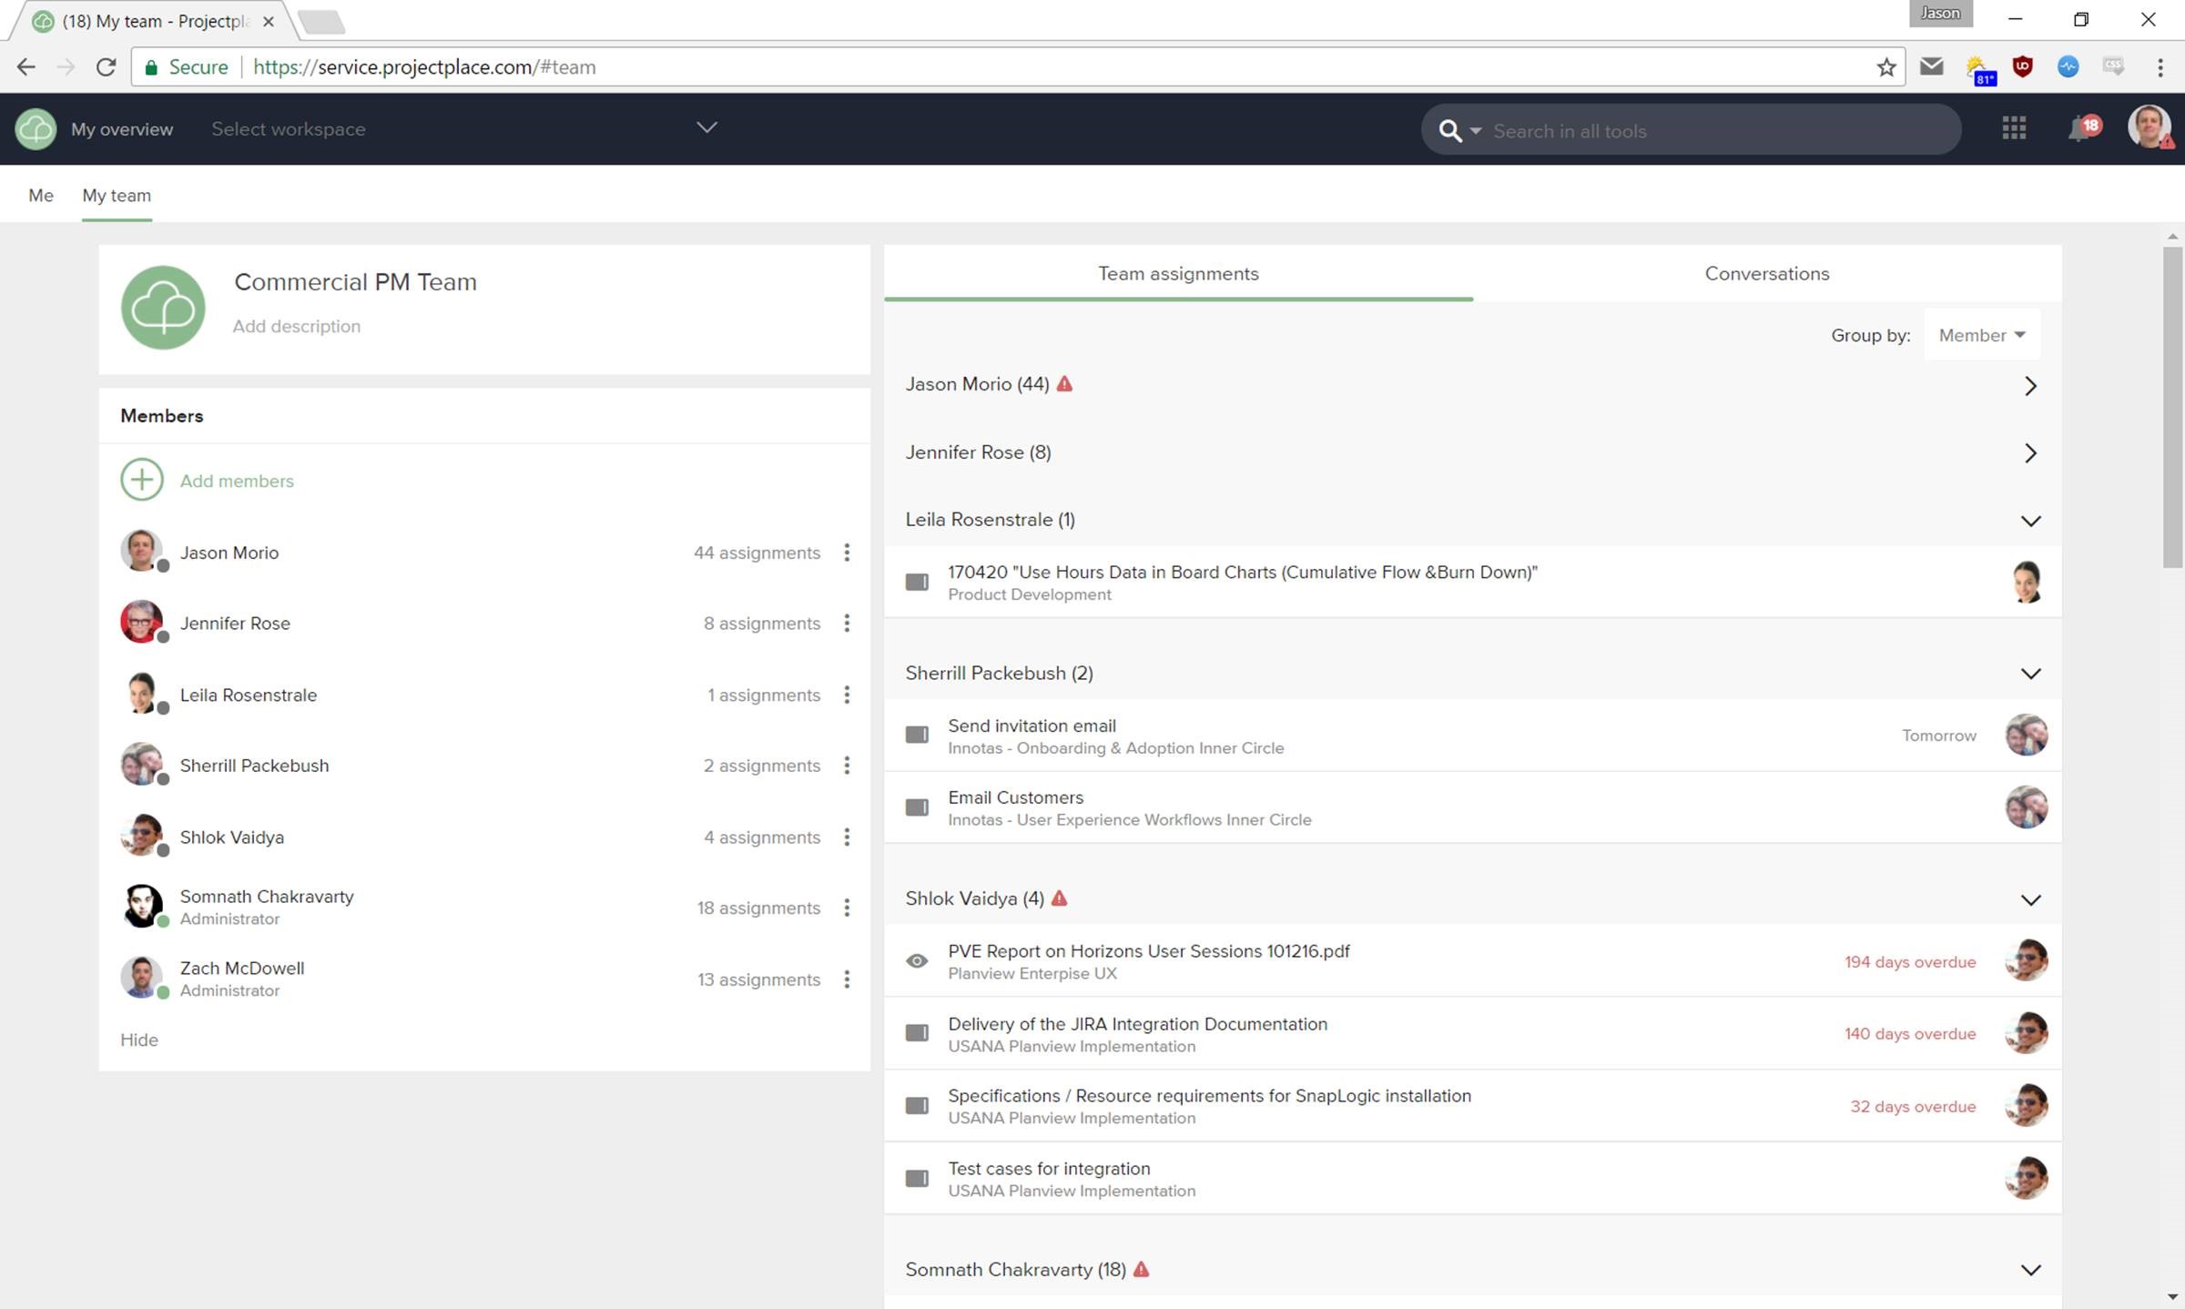The image size is (2185, 1309).
Task: Click Leila Rosenstrale's avatar on the 170420 card
Action: click(2027, 582)
